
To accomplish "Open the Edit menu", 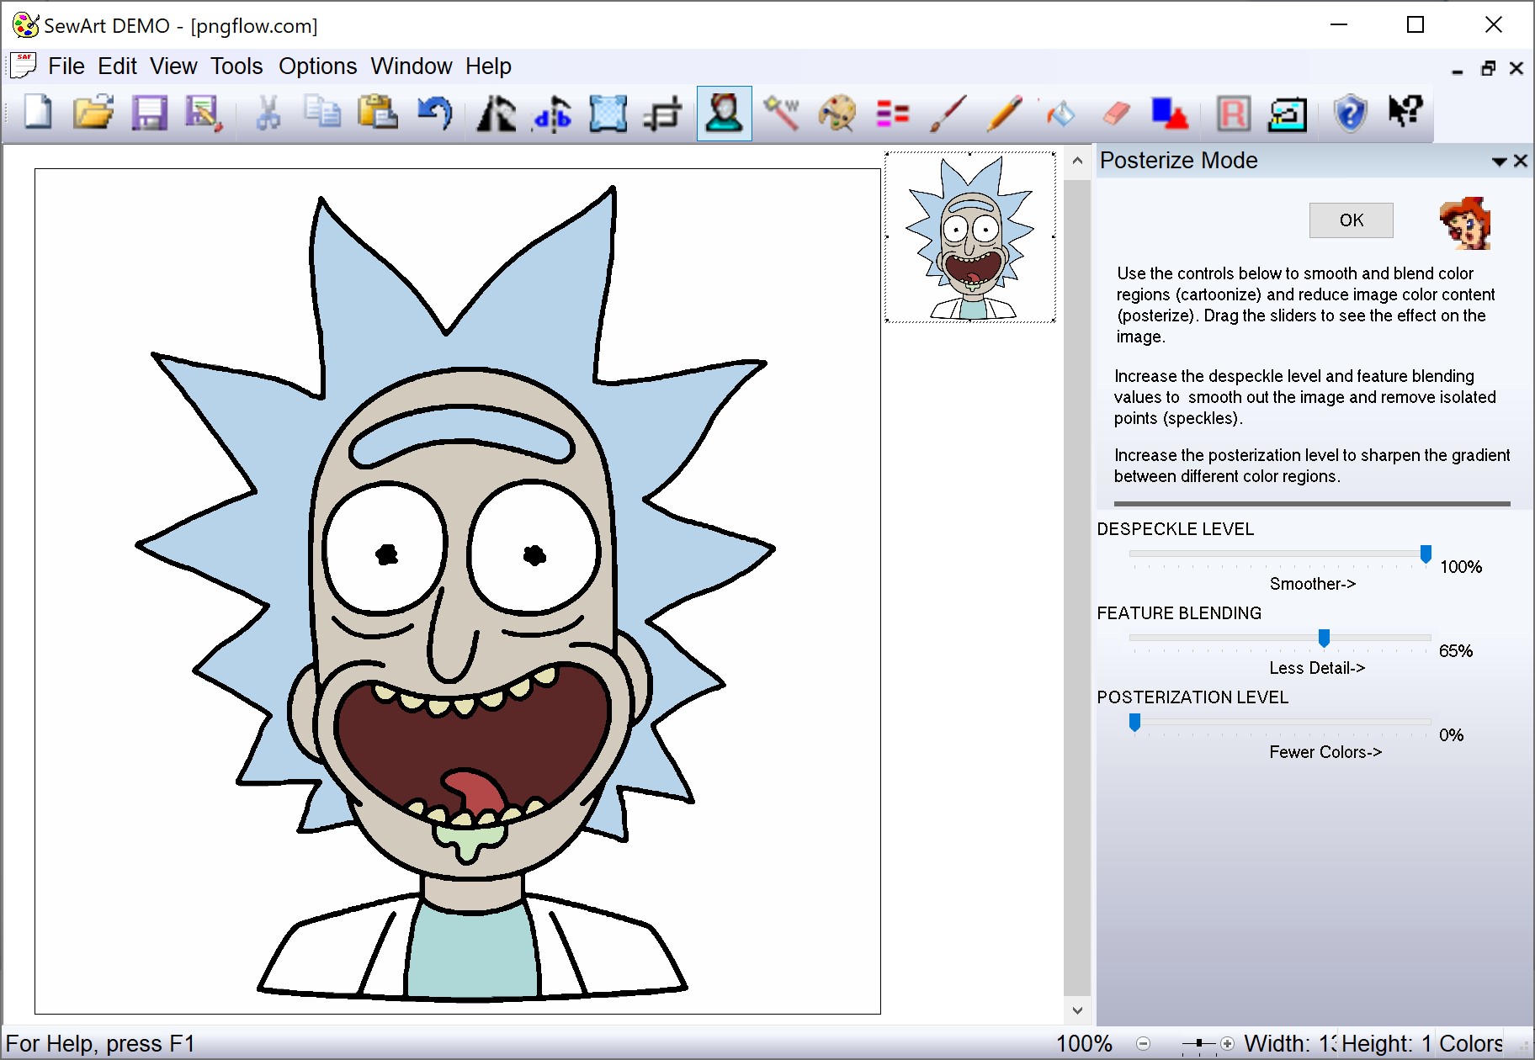I will click(117, 66).
